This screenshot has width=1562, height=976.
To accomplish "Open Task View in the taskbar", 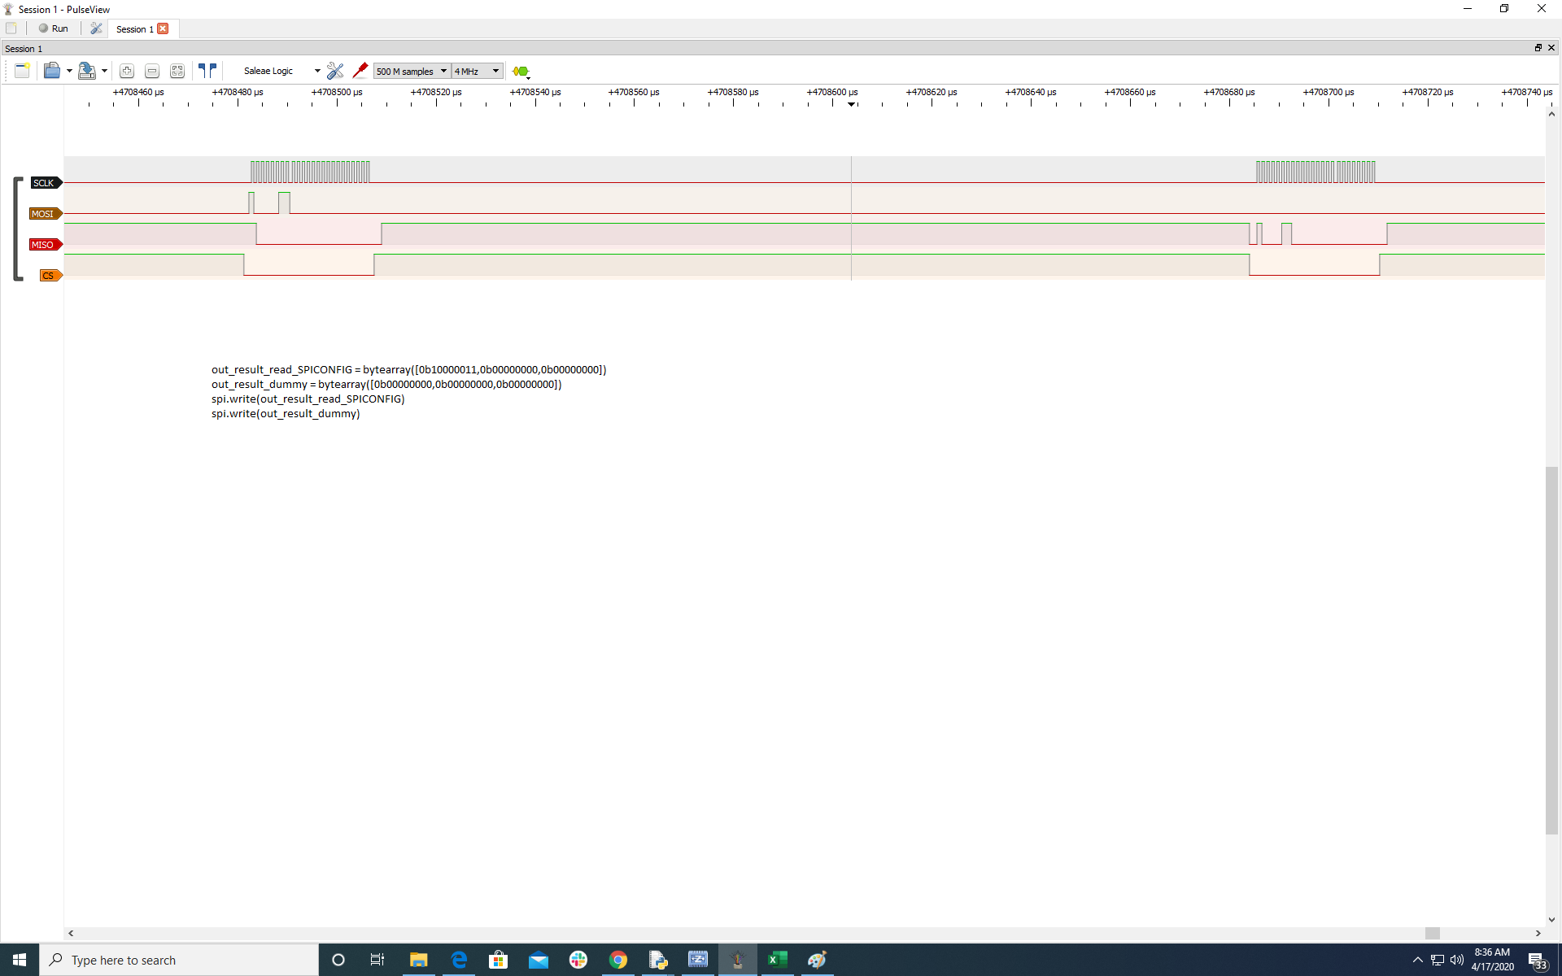I will coord(377,960).
